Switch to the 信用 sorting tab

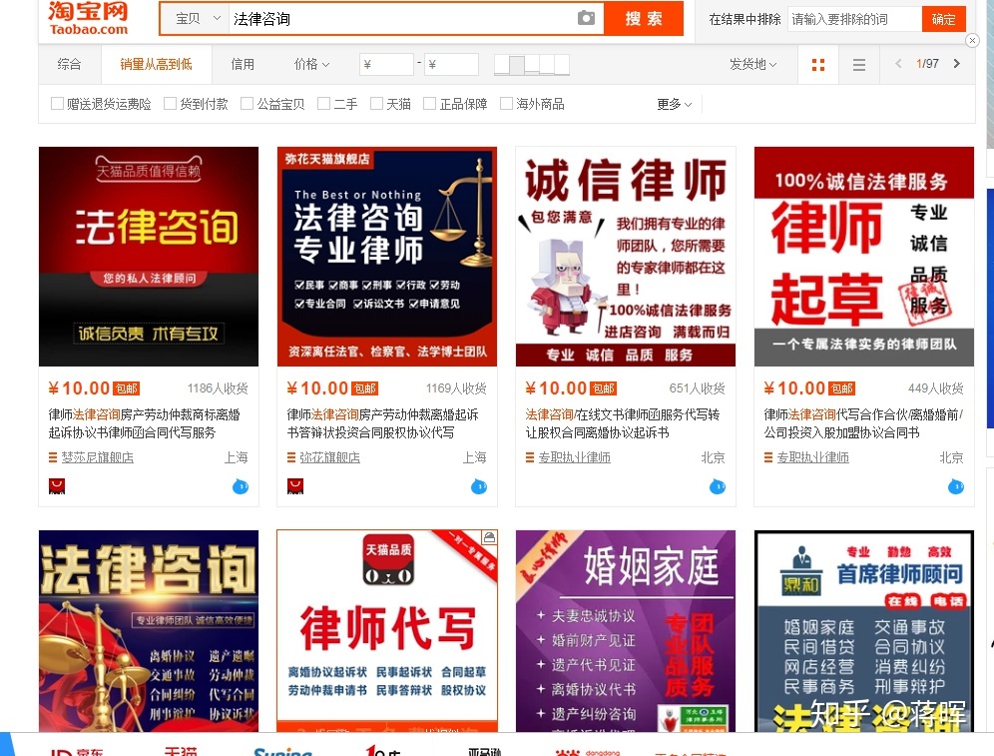[242, 63]
